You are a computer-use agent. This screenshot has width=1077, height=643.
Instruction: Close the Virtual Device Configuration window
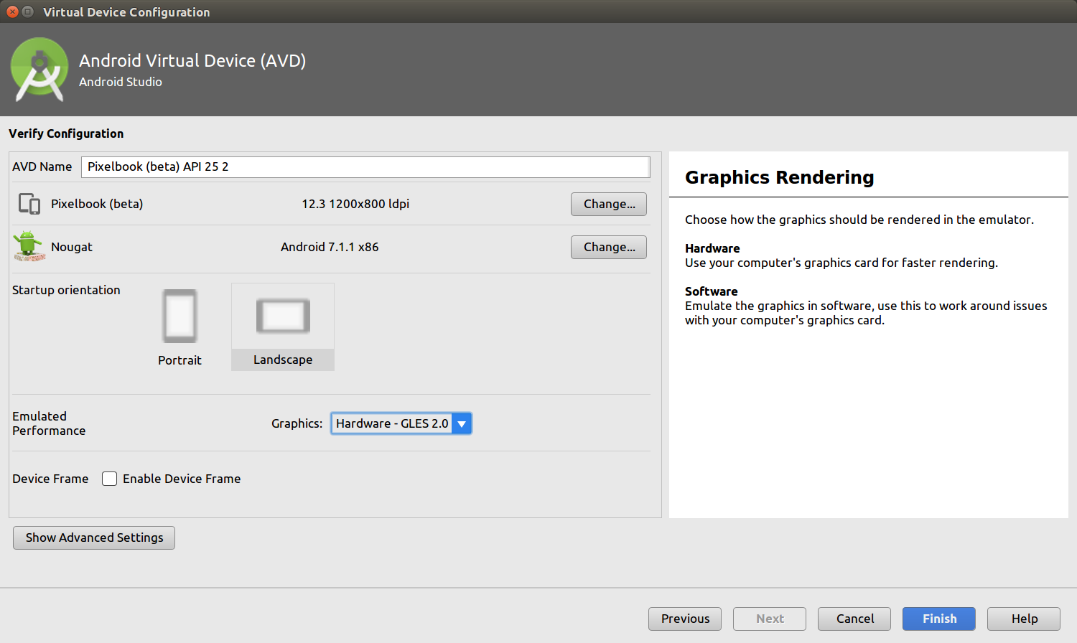point(12,11)
